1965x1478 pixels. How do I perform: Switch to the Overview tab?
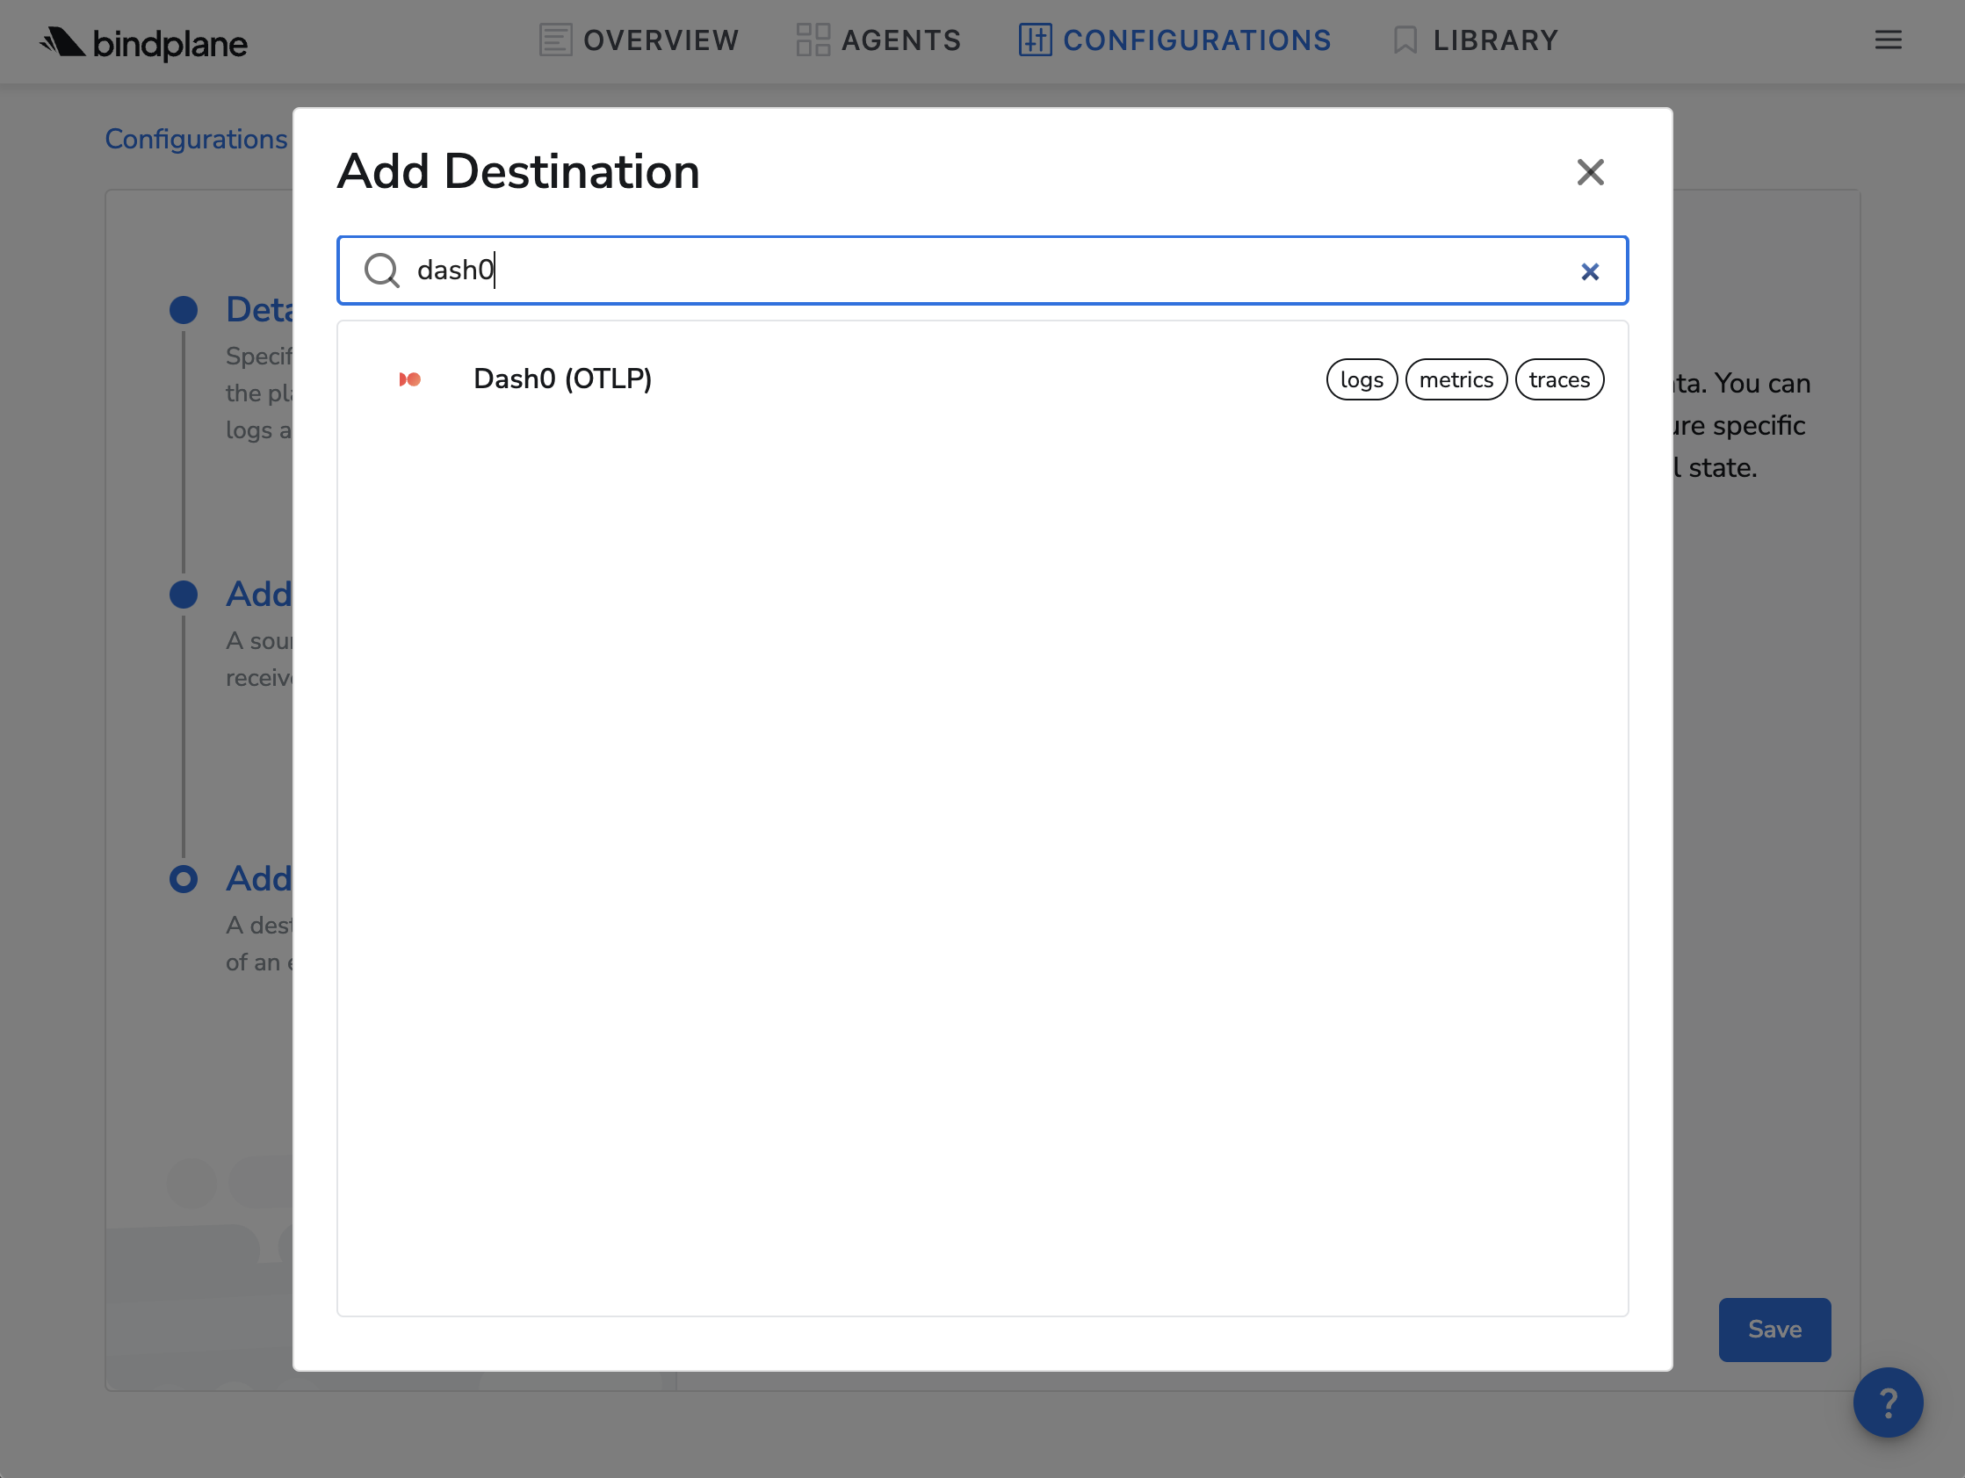click(661, 40)
